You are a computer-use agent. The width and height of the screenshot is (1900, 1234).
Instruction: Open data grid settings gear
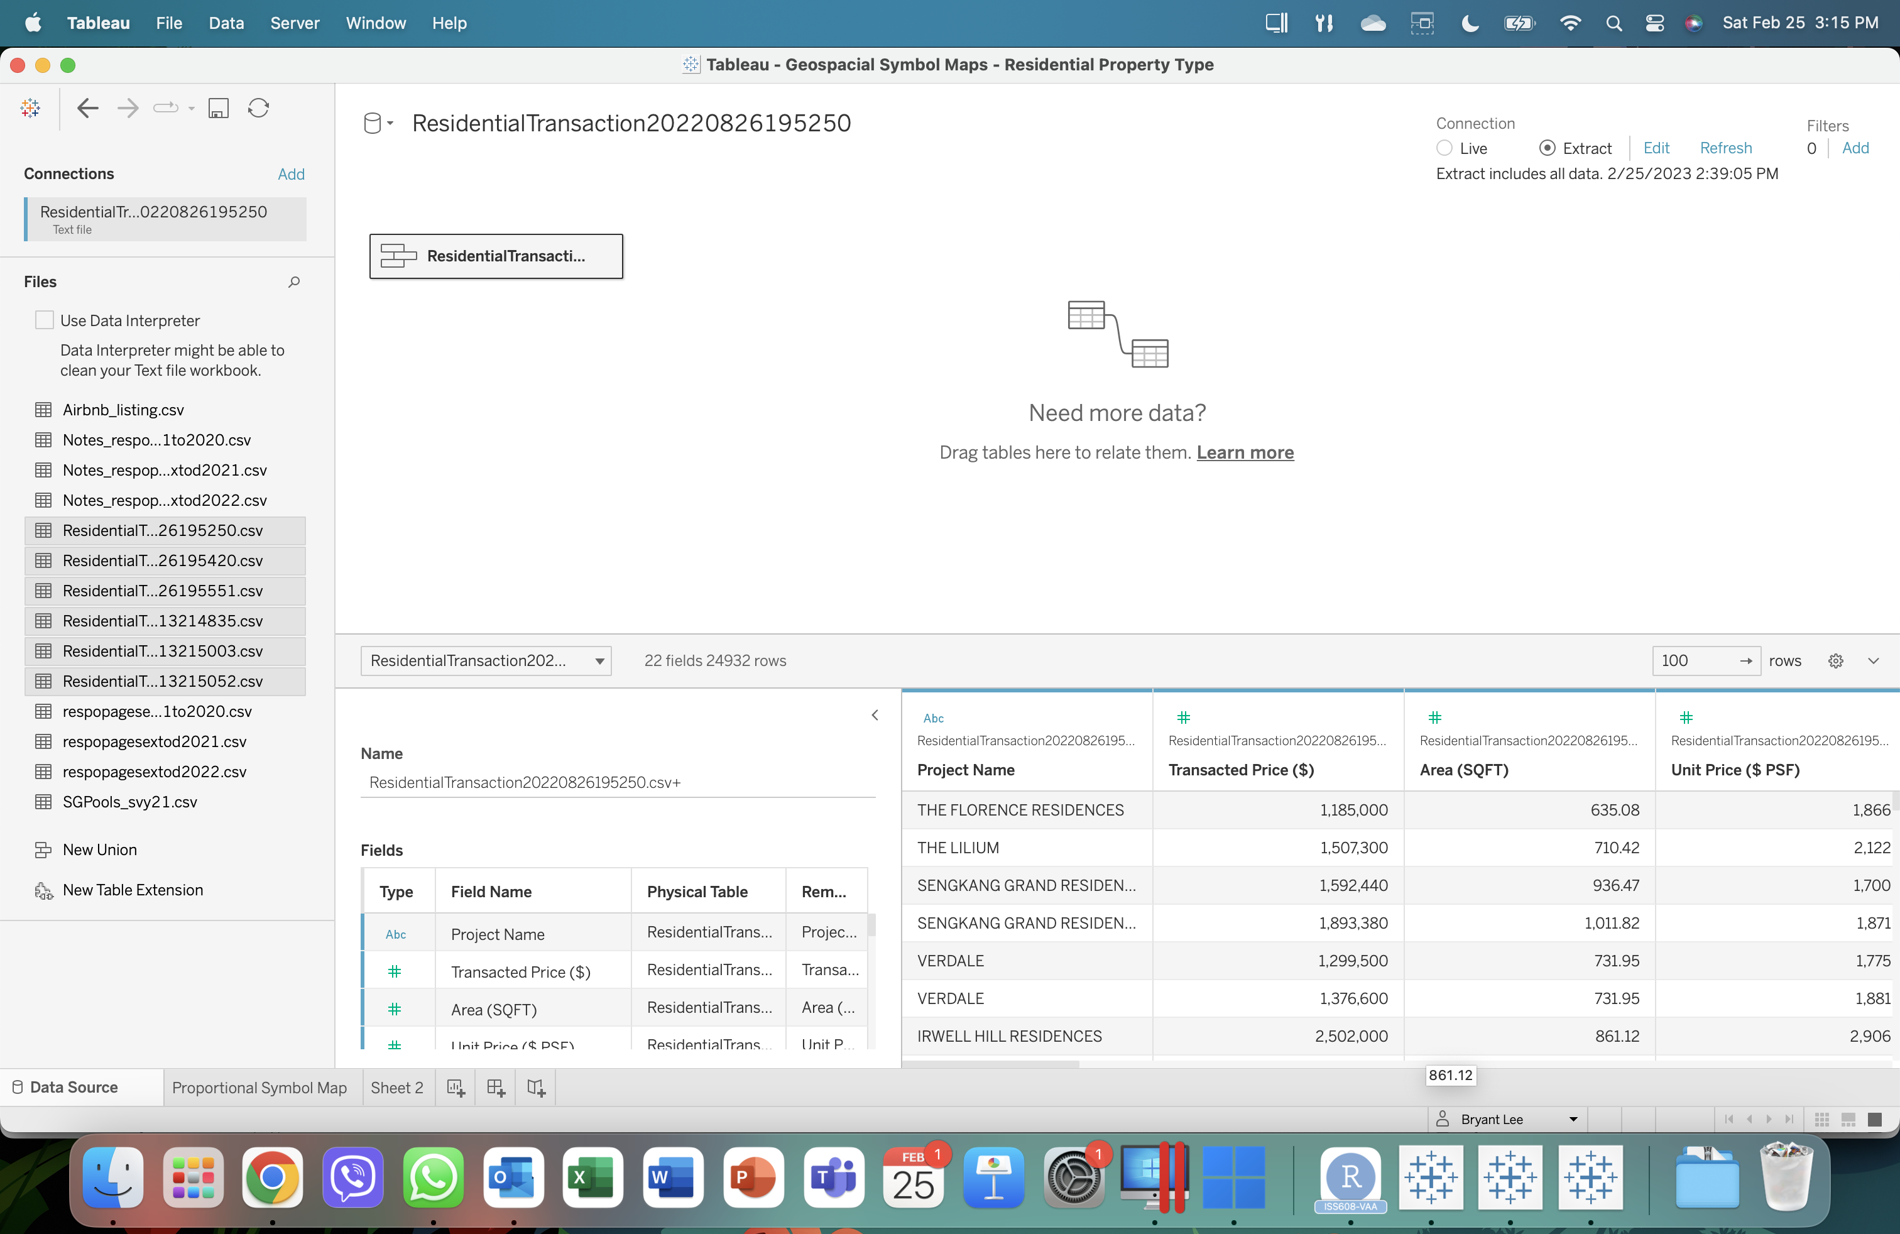[x=1835, y=661]
